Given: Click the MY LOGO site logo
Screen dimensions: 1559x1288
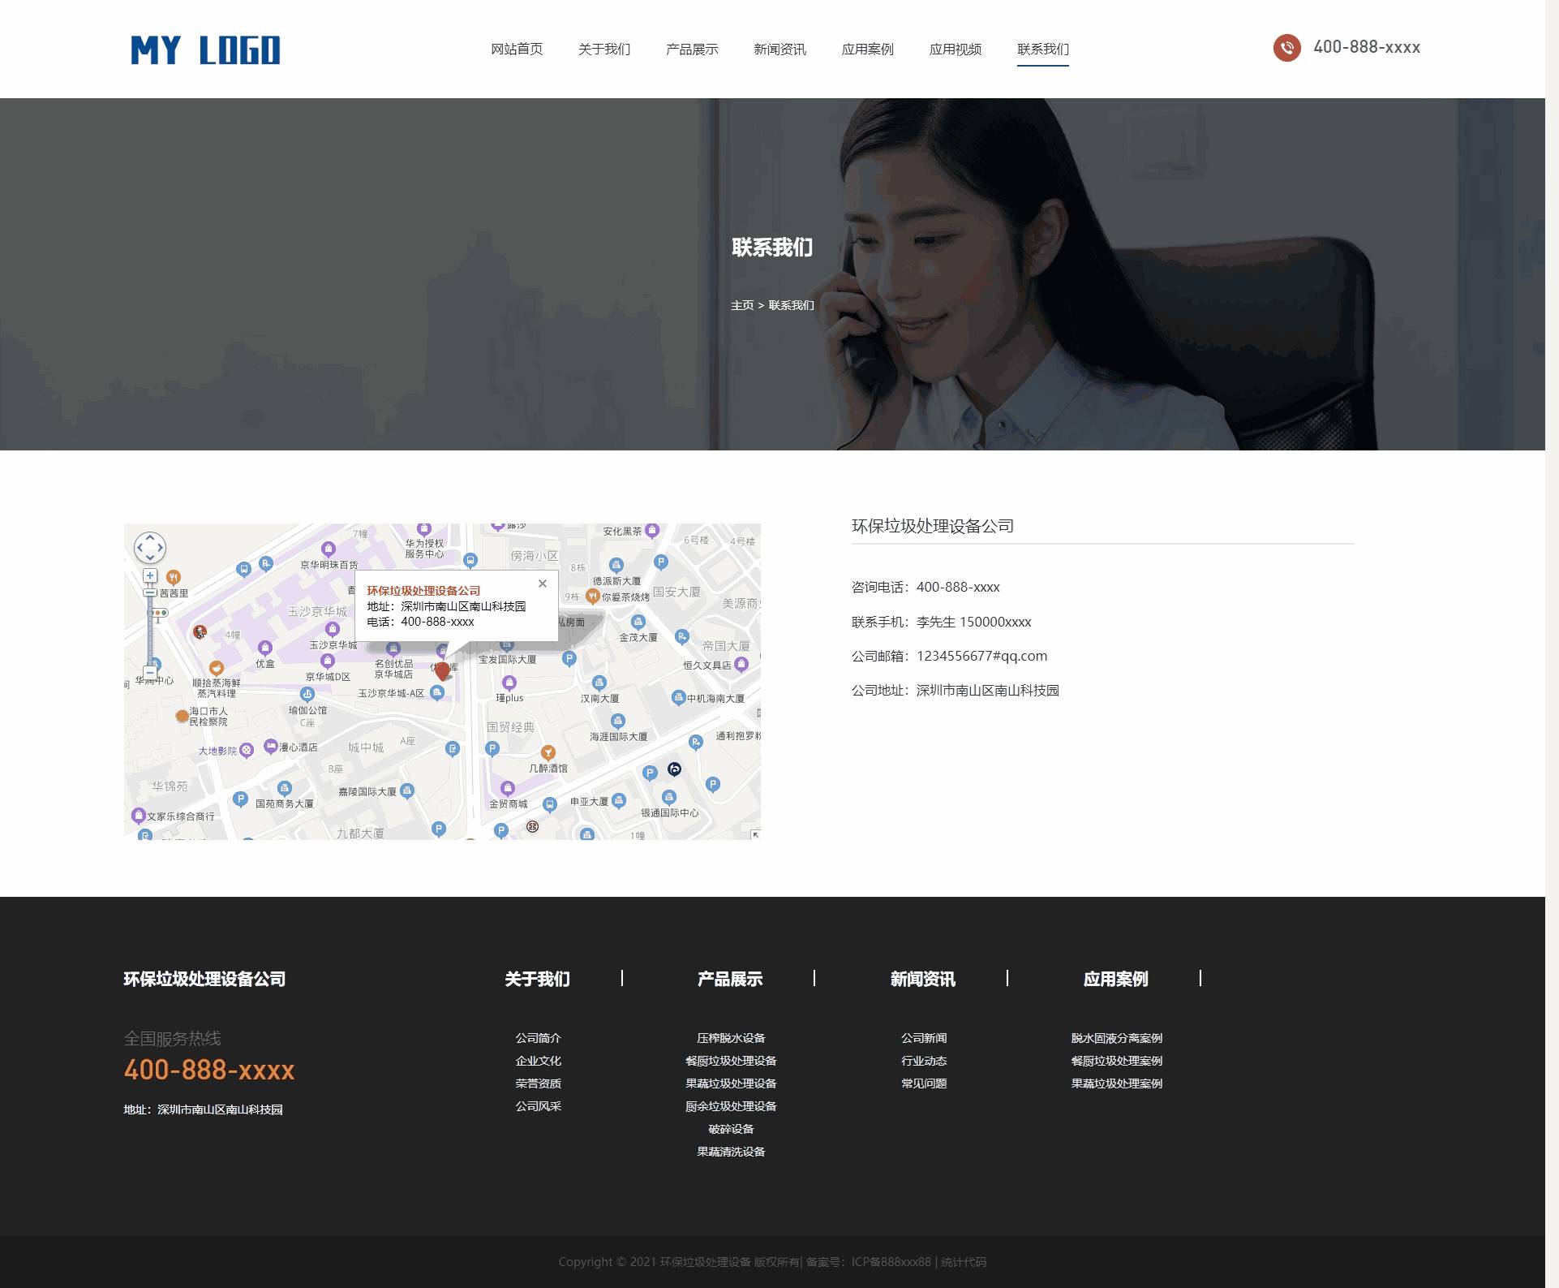Looking at the screenshot, I should pos(206,50).
